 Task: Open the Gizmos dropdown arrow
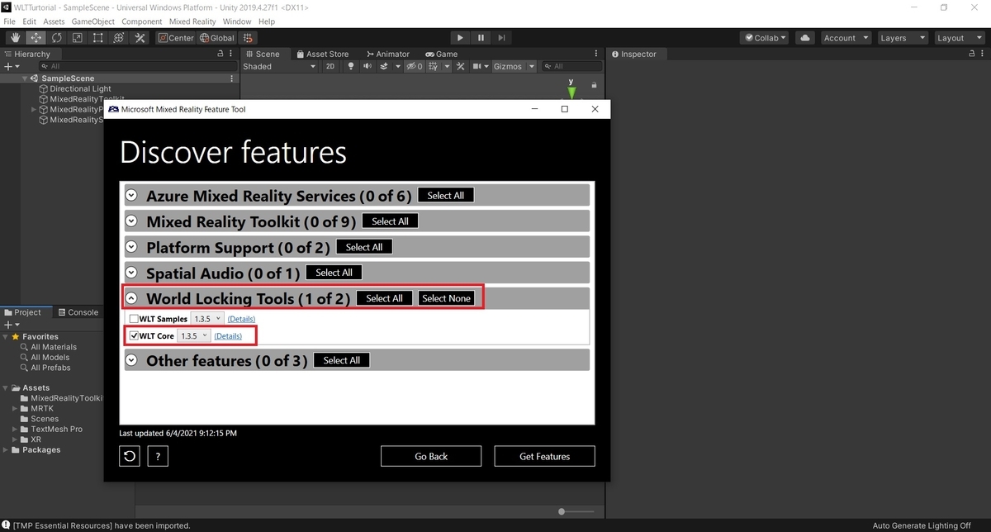coord(532,66)
